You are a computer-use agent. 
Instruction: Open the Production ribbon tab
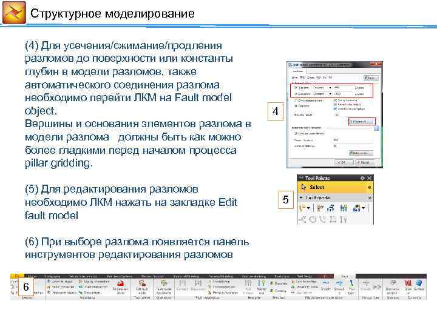(282, 276)
